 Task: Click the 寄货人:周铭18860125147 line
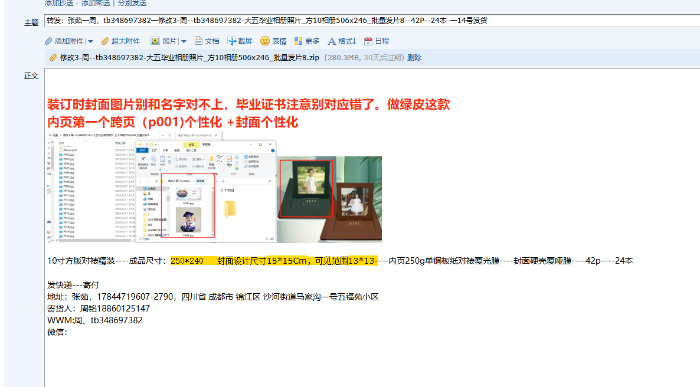click(99, 309)
